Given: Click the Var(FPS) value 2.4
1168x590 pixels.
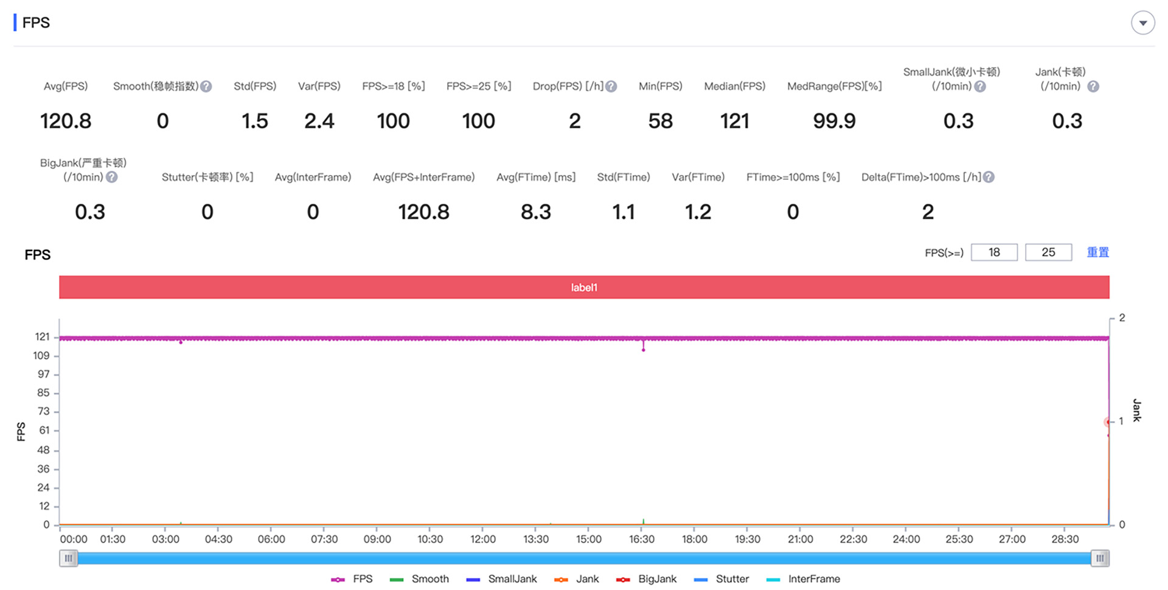Looking at the screenshot, I should point(319,121).
